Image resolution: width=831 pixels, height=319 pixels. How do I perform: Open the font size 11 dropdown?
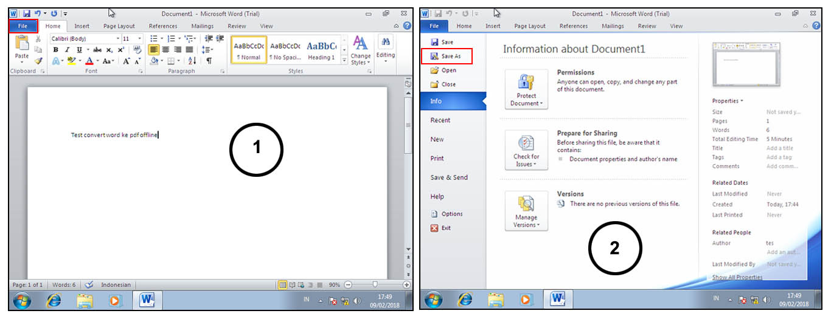(x=139, y=38)
